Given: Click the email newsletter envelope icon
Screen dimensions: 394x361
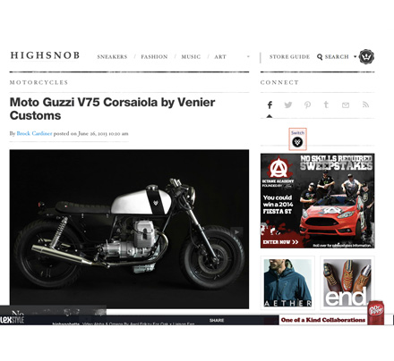Looking at the screenshot, I should 346,105.
